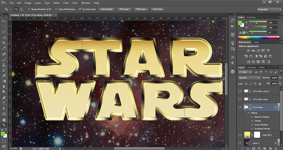283x150 pixels.
Task: Hide the STar Wars copy layer
Action: (x=240, y=99)
